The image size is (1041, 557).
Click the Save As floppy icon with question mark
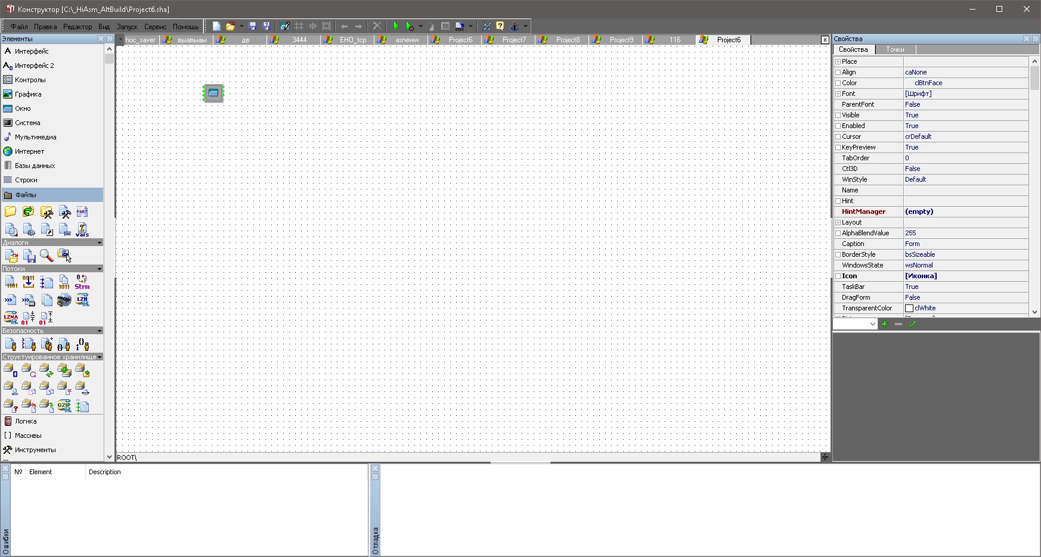(267, 26)
